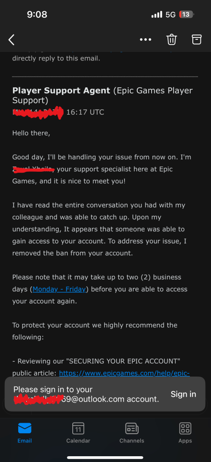Archive the email using the box icon
This screenshot has width=211, height=462.
197,39
